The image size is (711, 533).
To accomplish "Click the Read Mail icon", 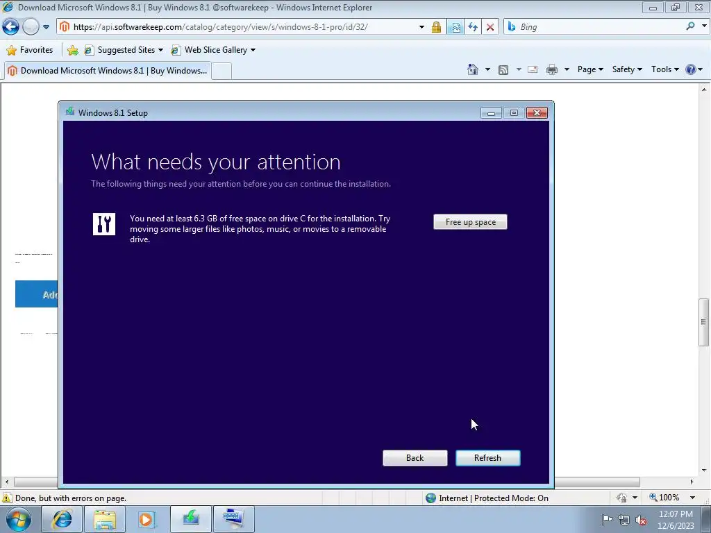I will 533,69.
